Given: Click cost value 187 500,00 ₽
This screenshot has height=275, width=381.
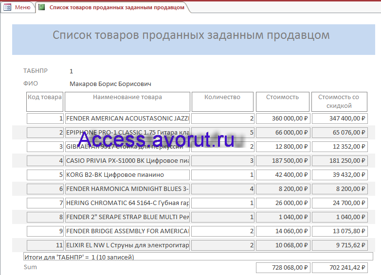Looking at the screenshot, I should [x=283, y=161].
